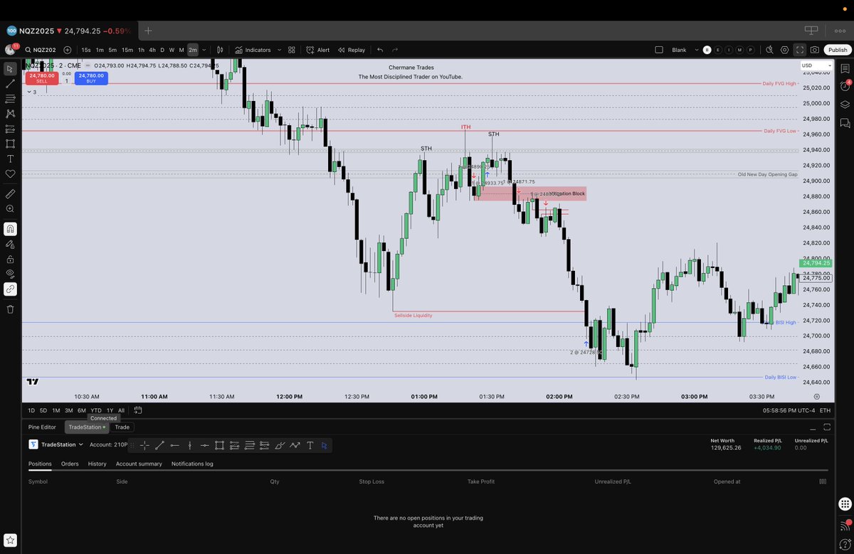Select the geometric shapes tool

[10, 144]
